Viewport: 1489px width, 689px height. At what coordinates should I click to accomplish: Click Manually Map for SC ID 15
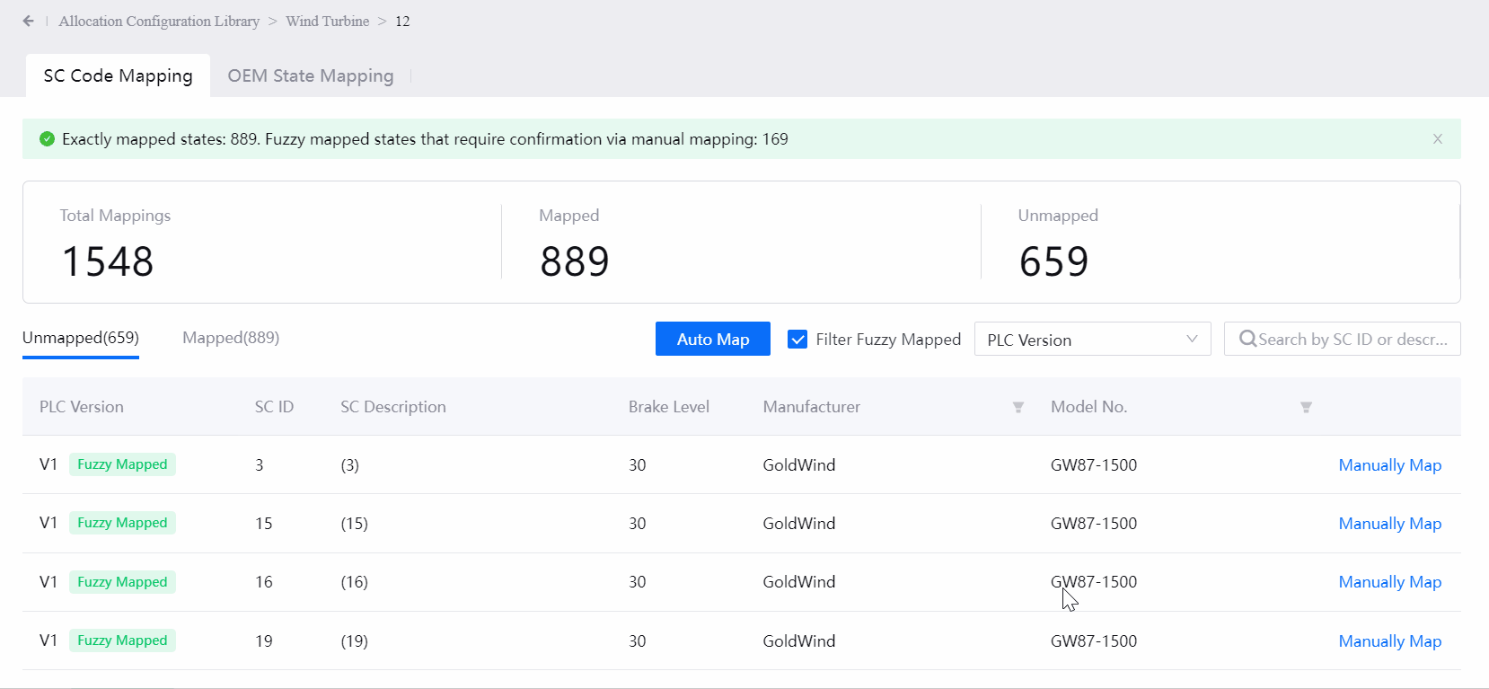[1389, 524]
